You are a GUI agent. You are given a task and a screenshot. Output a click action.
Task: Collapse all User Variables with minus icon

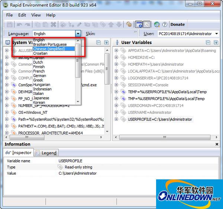tap(208, 43)
